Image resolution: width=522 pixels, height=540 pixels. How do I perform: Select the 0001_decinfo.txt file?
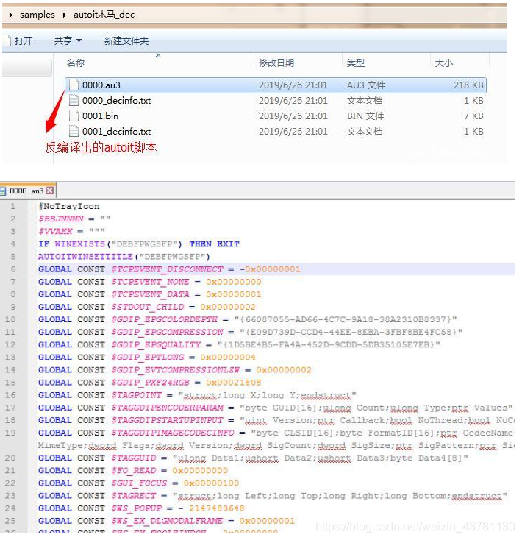coord(116,132)
